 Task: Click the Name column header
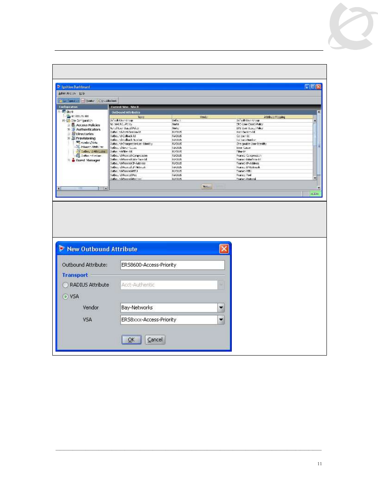click(x=141, y=117)
